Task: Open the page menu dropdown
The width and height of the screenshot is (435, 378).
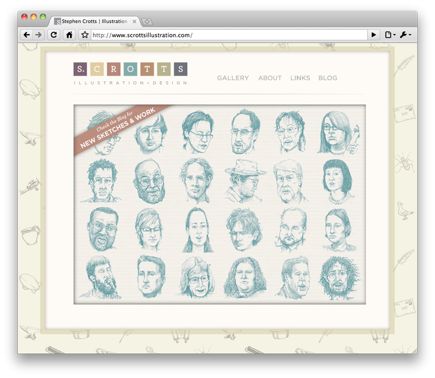Action: coord(390,35)
